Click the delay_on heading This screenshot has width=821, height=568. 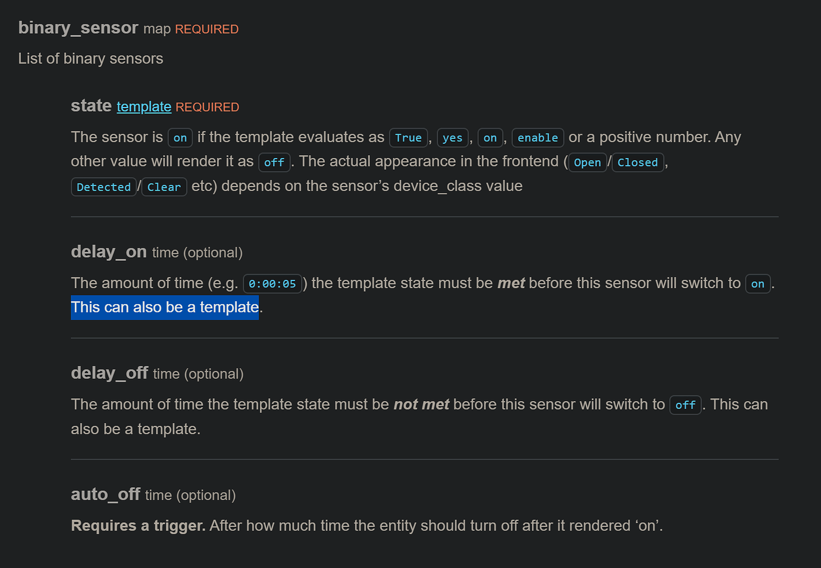tap(109, 252)
